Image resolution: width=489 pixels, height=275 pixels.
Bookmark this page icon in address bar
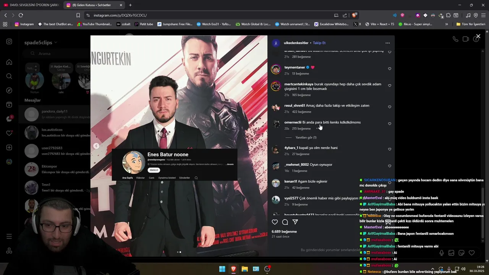coord(78,15)
